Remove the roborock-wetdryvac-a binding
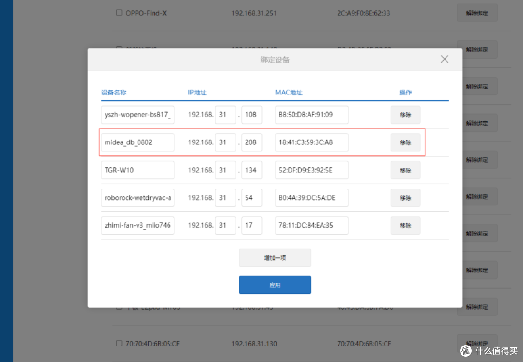This screenshot has width=523, height=362. (x=406, y=198)
